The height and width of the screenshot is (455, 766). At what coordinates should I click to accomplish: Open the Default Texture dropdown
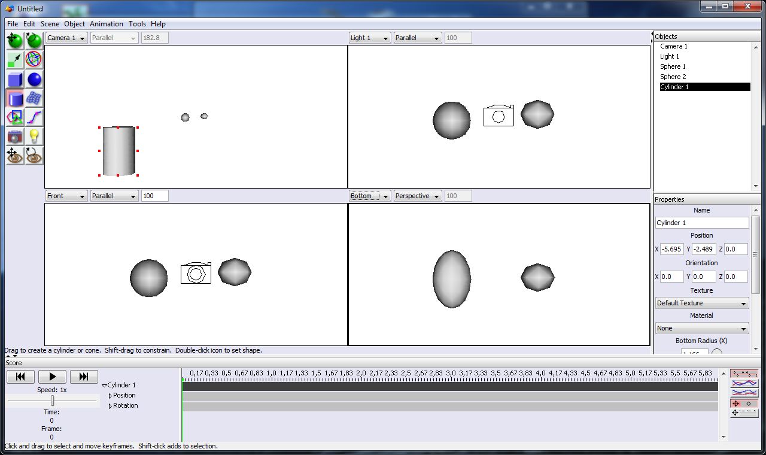pos(702,303)
